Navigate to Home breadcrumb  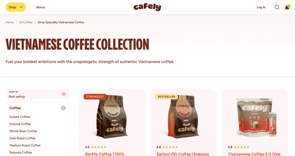[10, 22]
